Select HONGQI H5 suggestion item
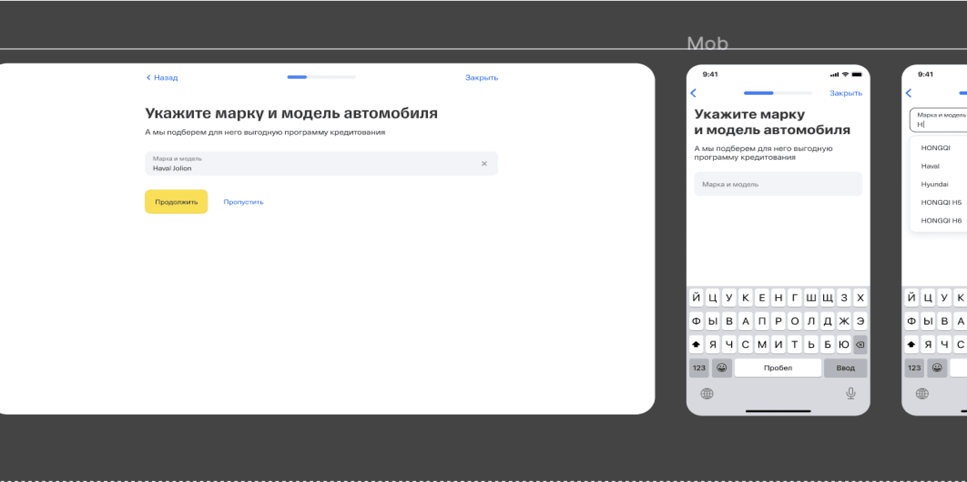967x482 pixels. tap(941, 203)
